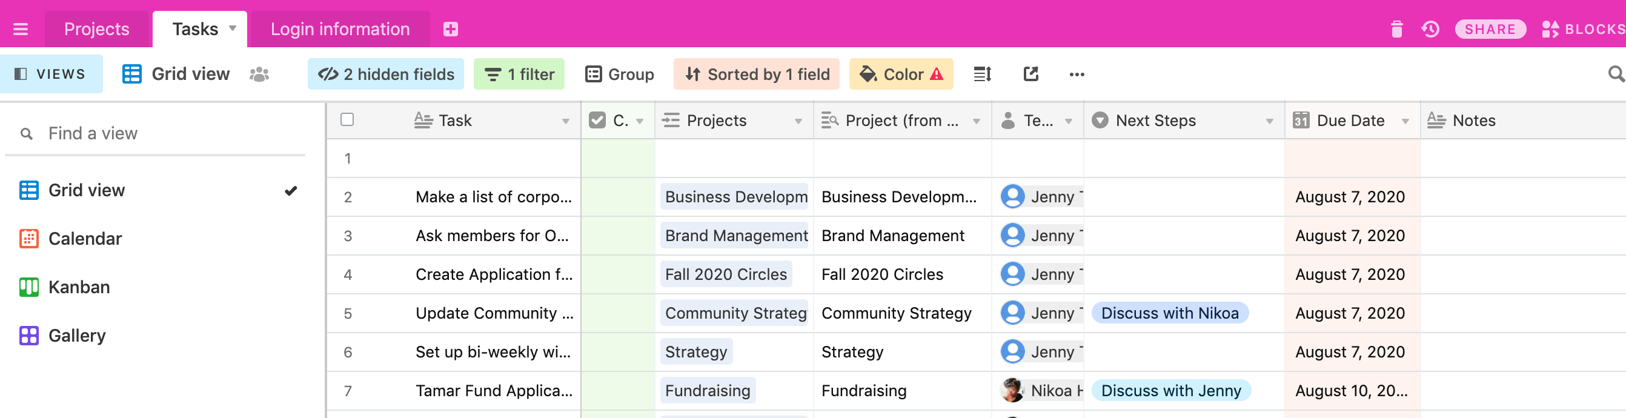
Task: Click Jenny's avatar in row 2
Action: click(x=1012, y=196)
